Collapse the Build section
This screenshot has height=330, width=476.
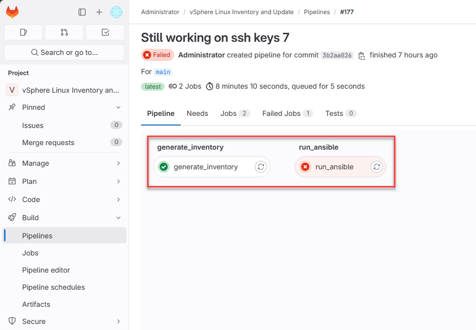118,218
